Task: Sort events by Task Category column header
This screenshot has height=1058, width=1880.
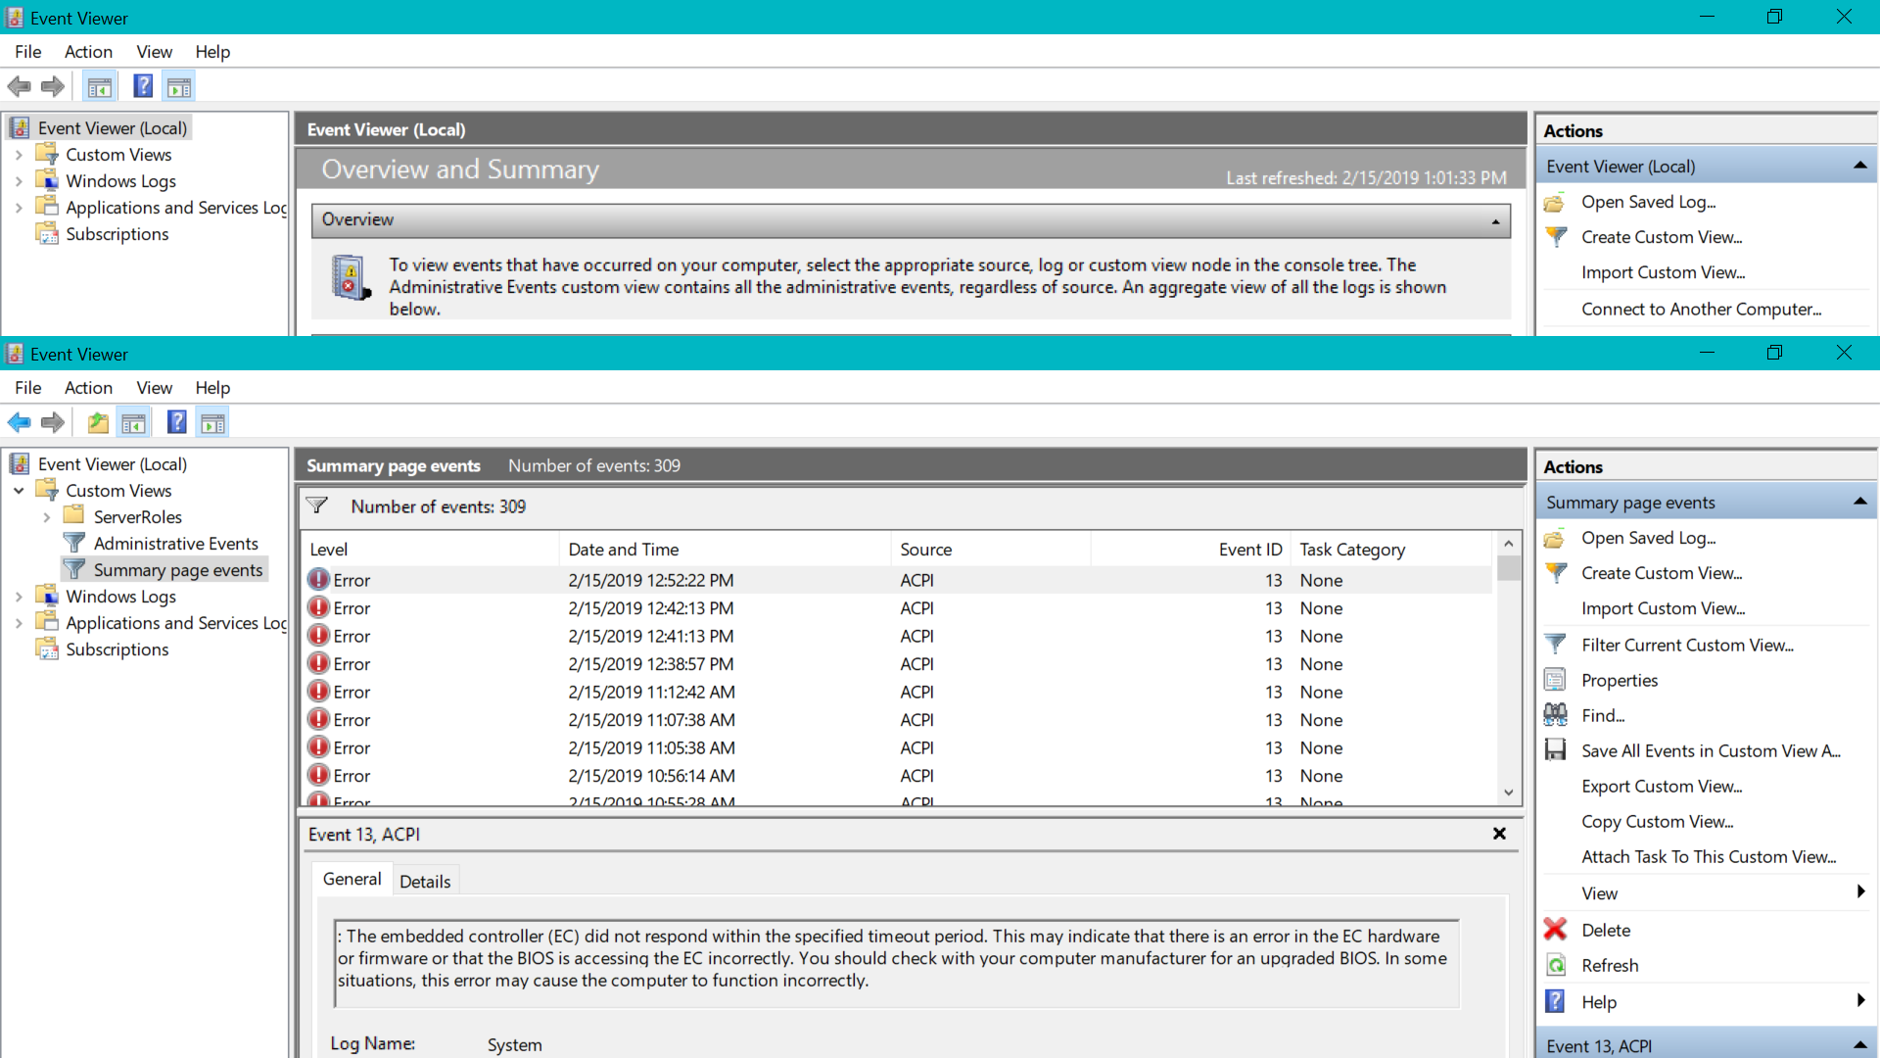Action: [x=1392, y=550]
